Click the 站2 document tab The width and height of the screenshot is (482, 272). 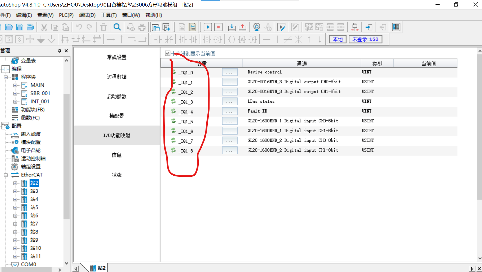click(98, 268)
